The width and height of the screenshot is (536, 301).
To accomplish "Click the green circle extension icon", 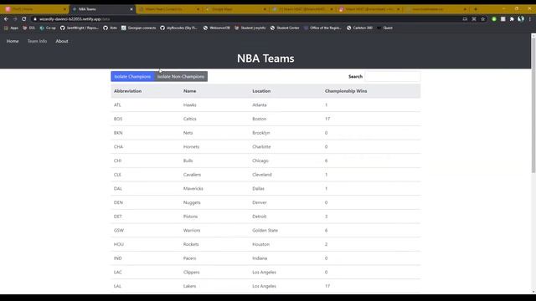I will 494,19.
